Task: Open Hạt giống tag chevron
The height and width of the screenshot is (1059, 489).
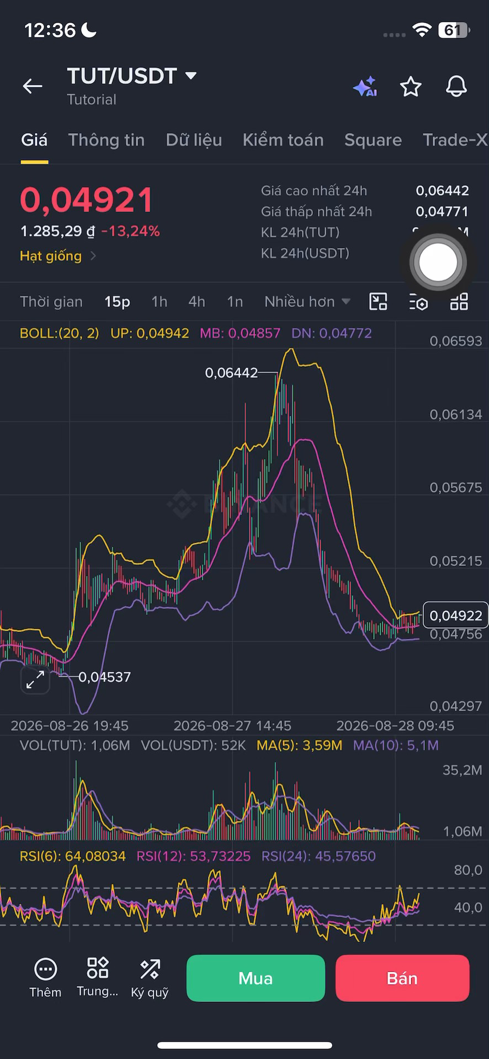Action: 93,256
